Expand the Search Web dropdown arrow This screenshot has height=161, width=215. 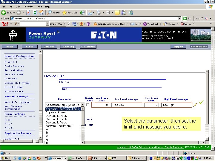coord(64,24)
